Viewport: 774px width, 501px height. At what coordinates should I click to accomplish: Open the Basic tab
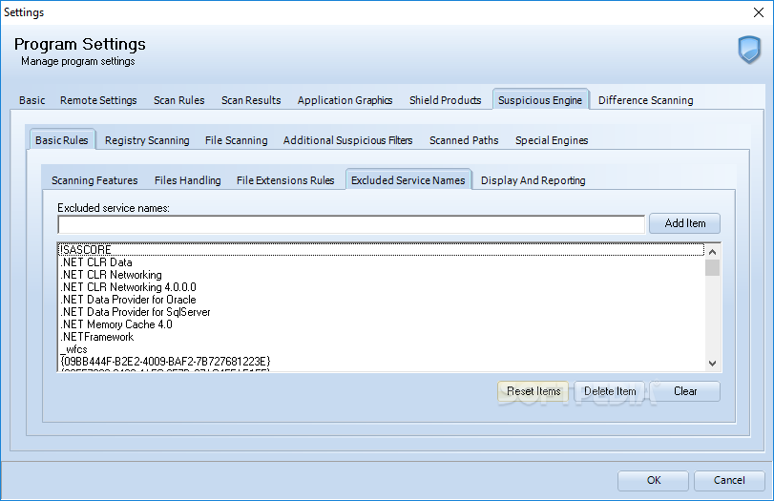[32, 100]
